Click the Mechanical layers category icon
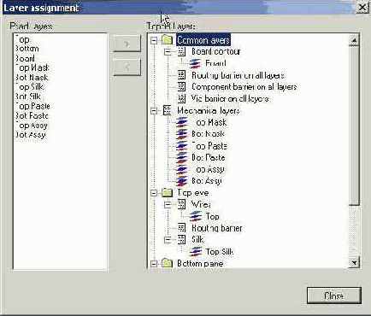 coord(167,110)
